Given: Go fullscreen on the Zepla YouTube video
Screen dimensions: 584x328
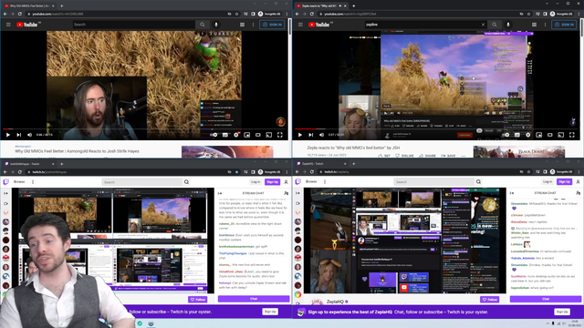Looking at the screenshot, I should [x=572, y=135].
